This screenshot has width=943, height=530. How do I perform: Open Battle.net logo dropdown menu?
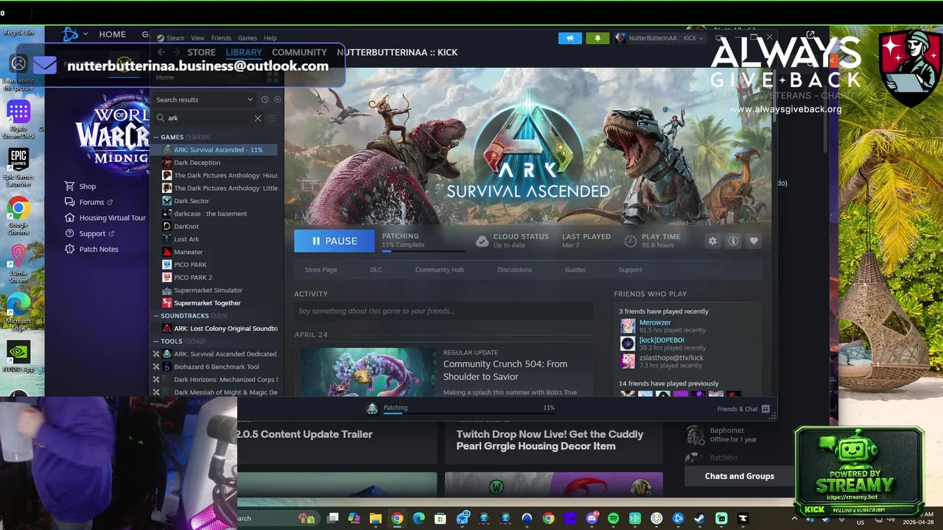[75, 34]
